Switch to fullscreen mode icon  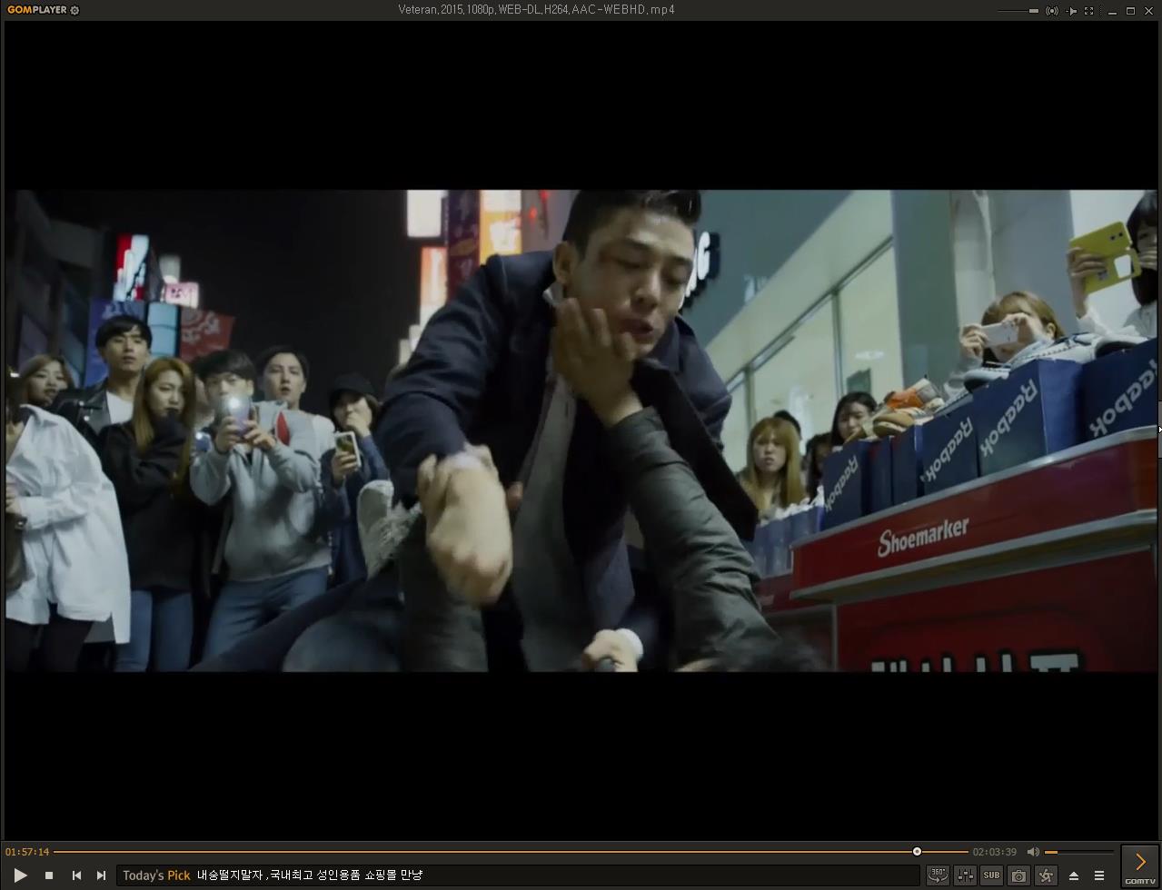click(x=1089, y=11)
